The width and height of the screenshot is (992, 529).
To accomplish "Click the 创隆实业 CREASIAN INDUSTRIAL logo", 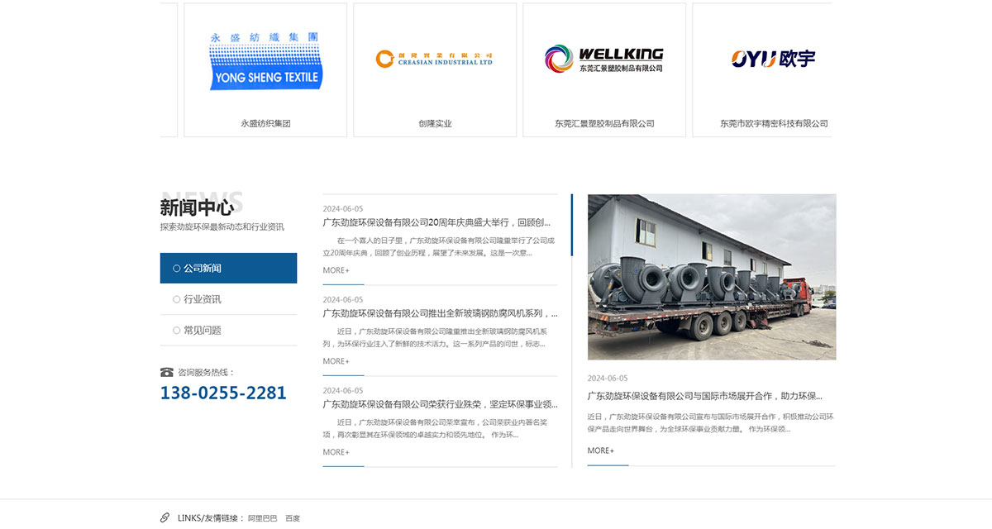I will pyautogui.click(x=433, y=58).
